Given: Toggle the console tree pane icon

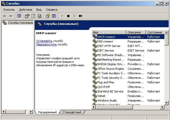Looking at the screenshot, I should pos(19,16).
